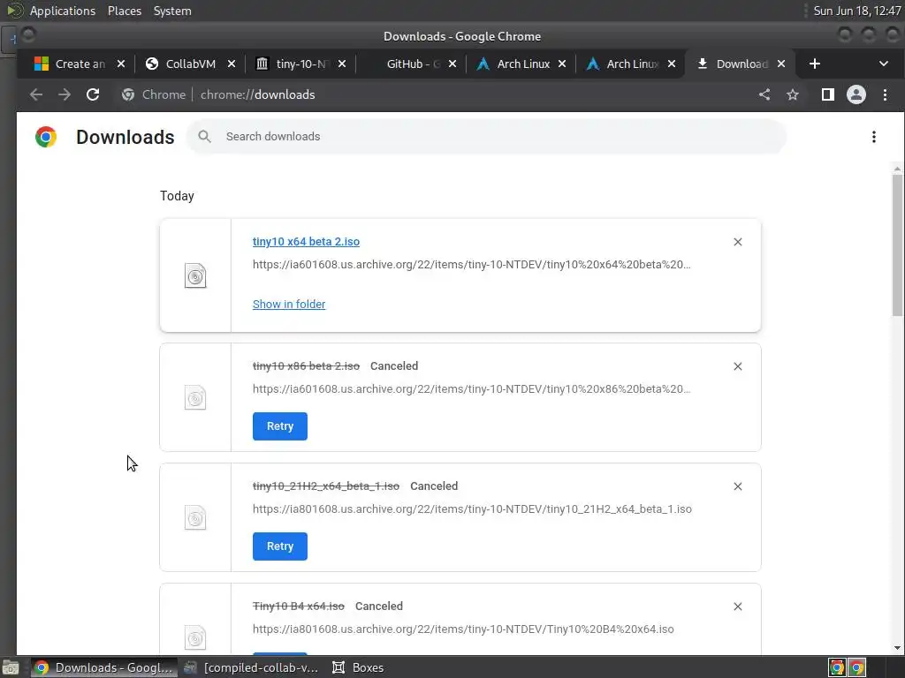The image size is (905, 678).
Task: Open a new tab with plus button
Action: pyautogui.click(x=814, y=64)
